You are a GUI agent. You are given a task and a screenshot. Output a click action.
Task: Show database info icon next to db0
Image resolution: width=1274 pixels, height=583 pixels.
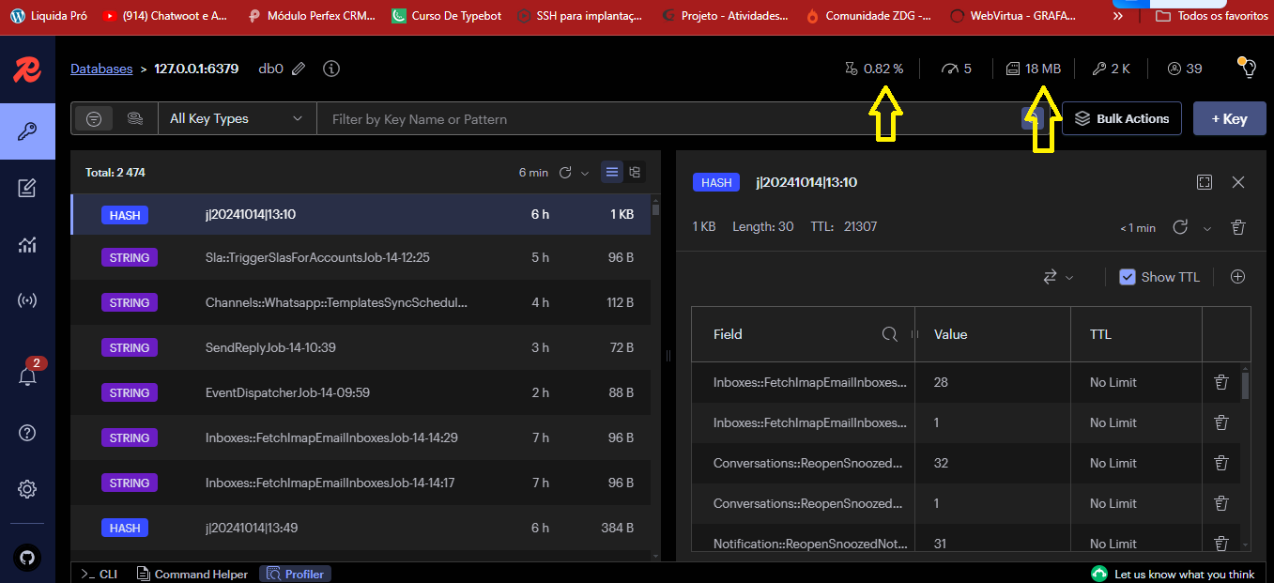click(330, 69)
